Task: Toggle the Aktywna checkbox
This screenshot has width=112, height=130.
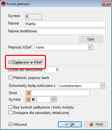Action: [10, 124]
